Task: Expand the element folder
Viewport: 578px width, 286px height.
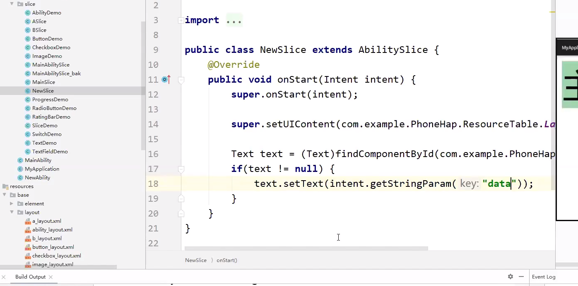Action: [12, 204]
